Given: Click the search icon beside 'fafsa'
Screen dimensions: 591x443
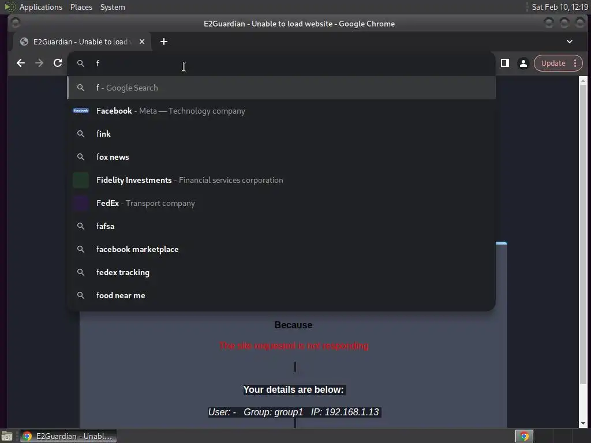Looking at the screenshot, I should coord(81,226).
